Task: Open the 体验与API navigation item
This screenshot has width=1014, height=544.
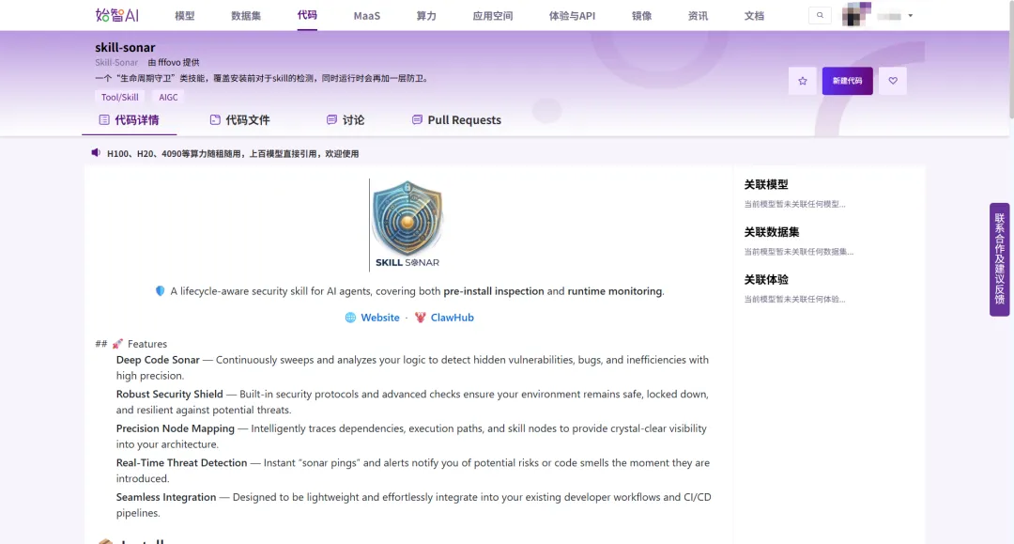Action: click(x=572, y=16)
